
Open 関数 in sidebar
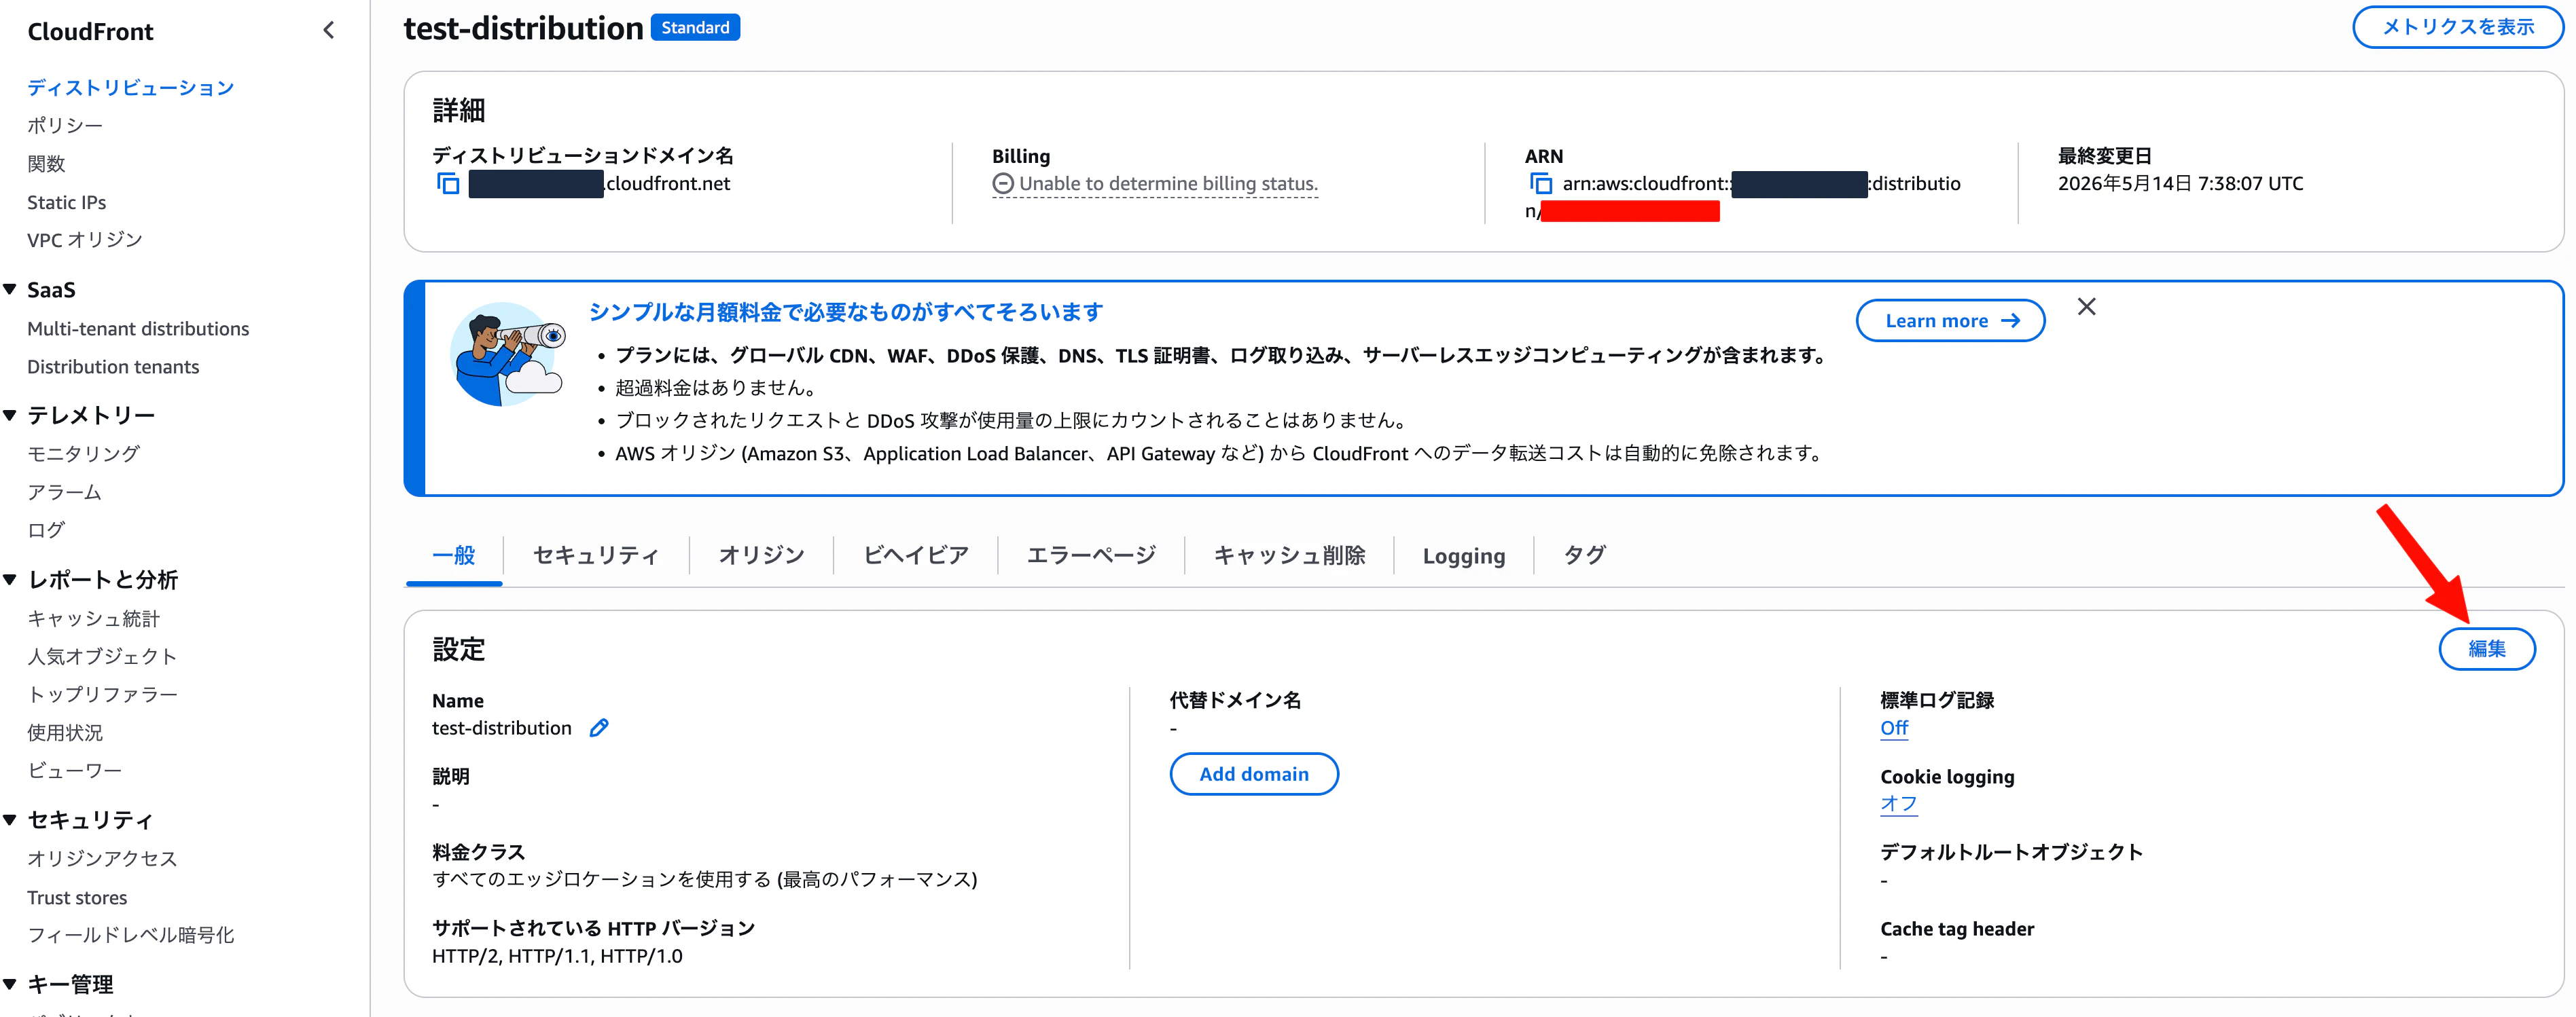pyautogui.click(x=46, y=164)
